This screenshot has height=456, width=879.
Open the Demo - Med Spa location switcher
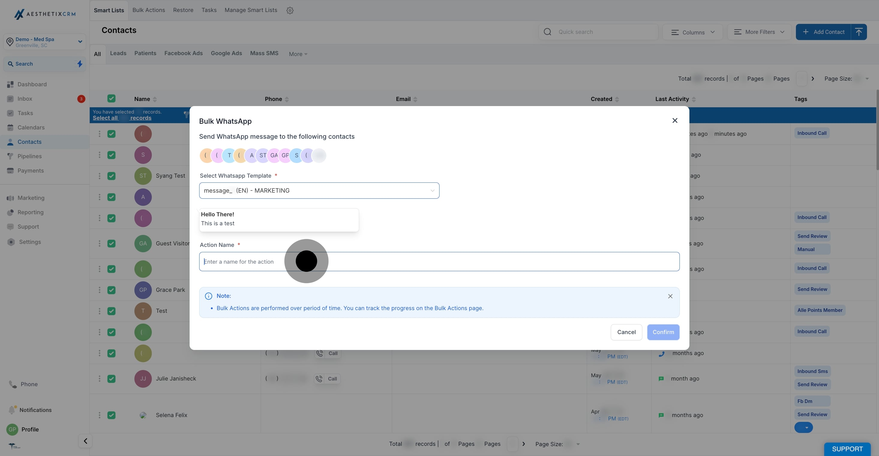pos(44,42)
